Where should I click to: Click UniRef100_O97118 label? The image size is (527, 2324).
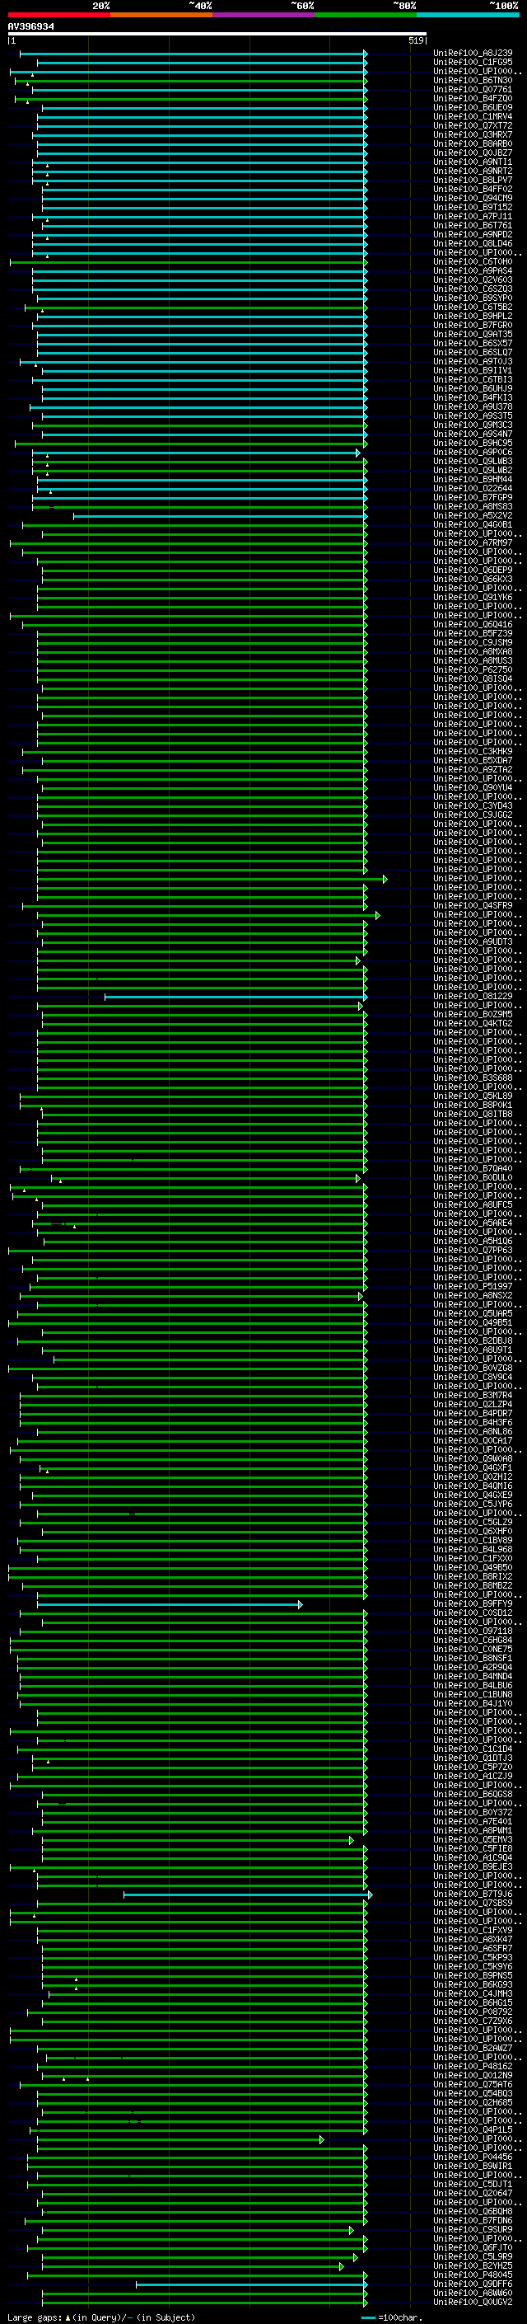tap(473, 1631)
